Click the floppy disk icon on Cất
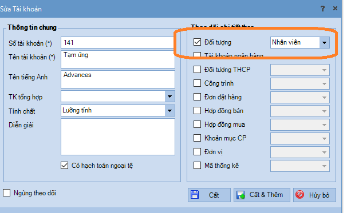This screenshot has width=347, height=213. pos(195,195)
